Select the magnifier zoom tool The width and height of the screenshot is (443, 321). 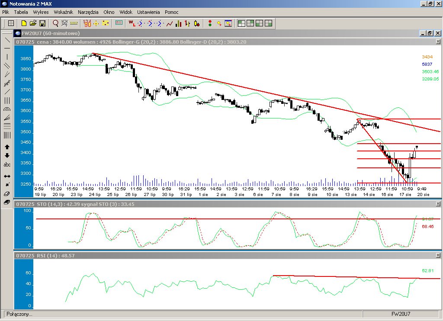pyautogui.click(x=56, y=23)
